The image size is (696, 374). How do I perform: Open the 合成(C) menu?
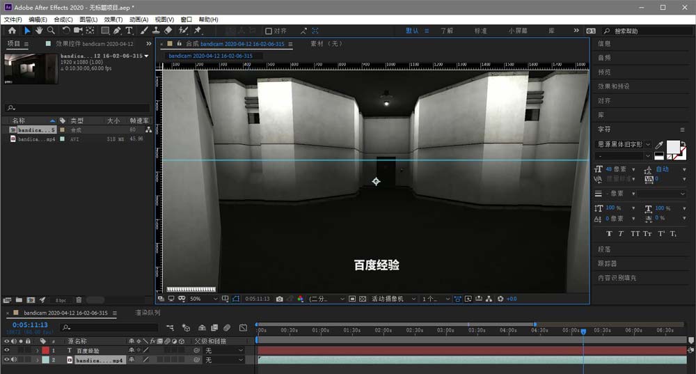tap(63, 20)
